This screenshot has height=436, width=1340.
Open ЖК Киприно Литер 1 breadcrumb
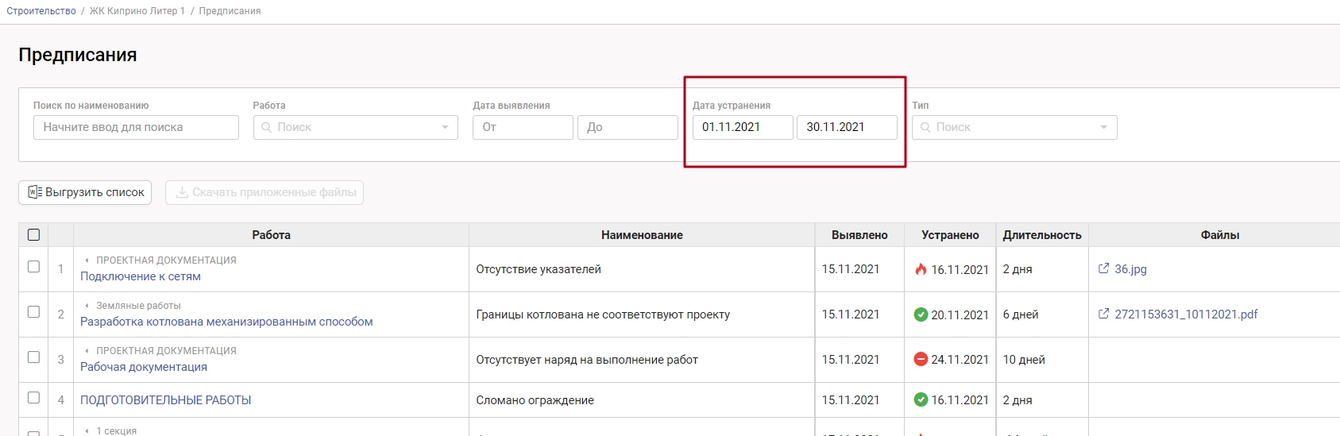coord(137,11)
